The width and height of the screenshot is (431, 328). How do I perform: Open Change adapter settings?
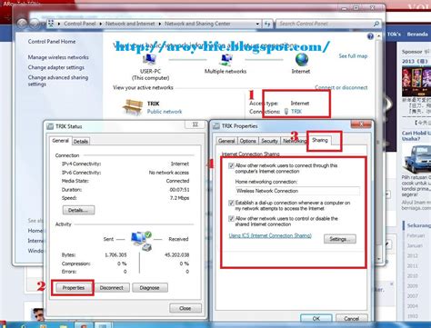pos(56,67)
